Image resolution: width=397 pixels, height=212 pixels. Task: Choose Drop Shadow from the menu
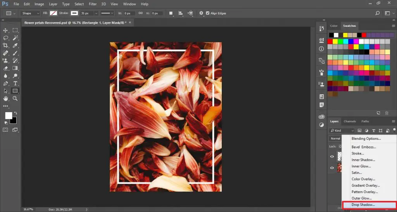click(x=363, y=205)
